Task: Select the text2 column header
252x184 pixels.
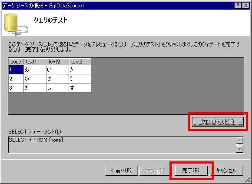Action: [57, 62]
